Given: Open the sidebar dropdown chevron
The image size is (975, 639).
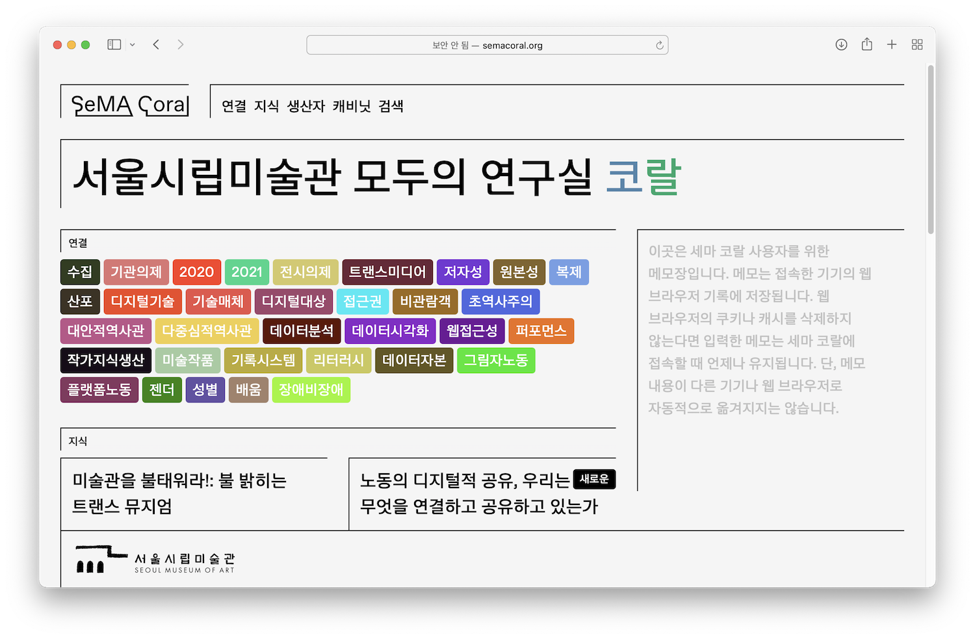Looking at the screenshot, I should click(x=133, y=45).
